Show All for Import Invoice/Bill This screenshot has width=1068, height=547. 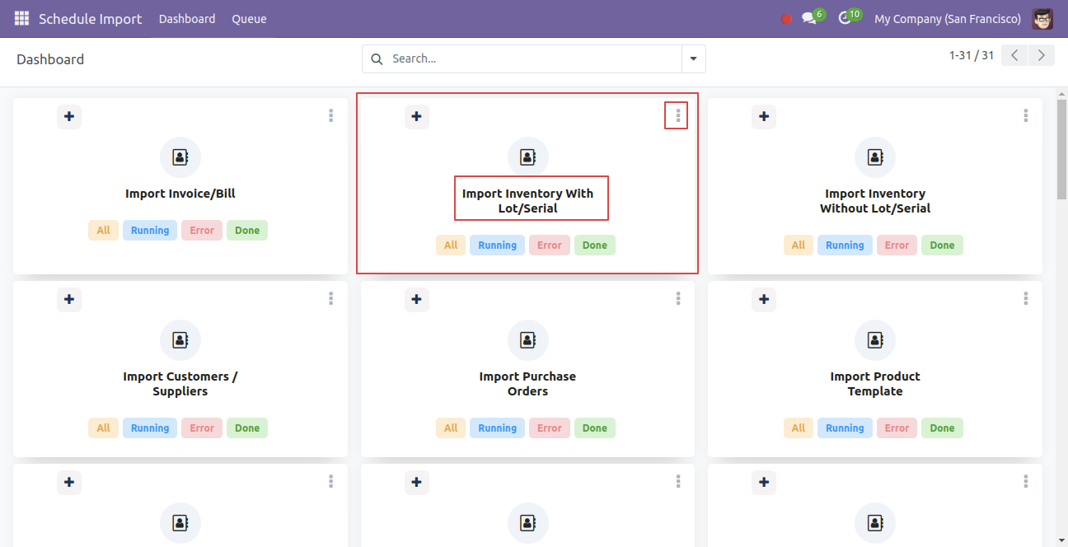[103, 231]
